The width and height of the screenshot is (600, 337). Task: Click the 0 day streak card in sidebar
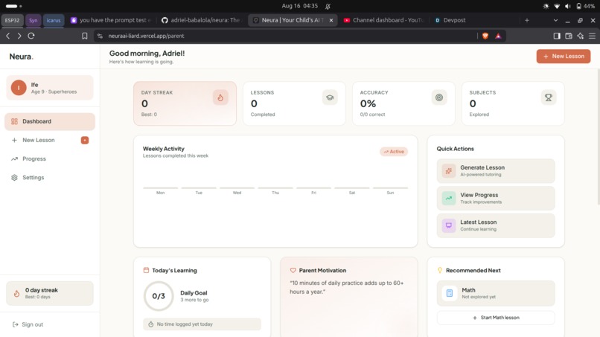pos(50,293)
